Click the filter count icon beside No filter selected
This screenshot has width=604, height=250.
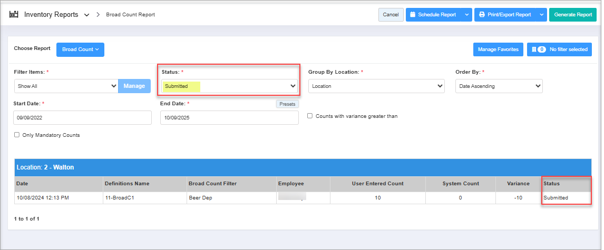[539, 49]
